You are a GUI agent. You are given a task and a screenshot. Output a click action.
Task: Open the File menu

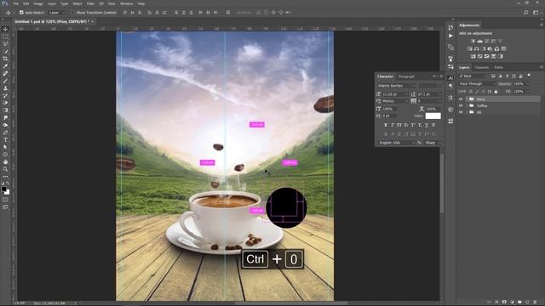tap(16, 3)
